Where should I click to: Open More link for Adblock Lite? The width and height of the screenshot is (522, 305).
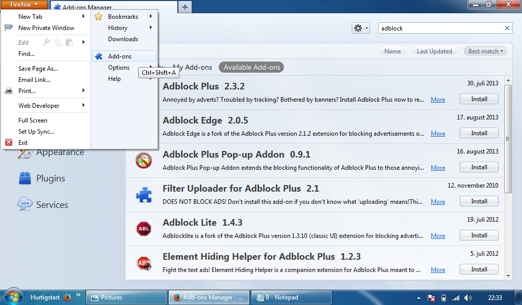pos(438,236)
